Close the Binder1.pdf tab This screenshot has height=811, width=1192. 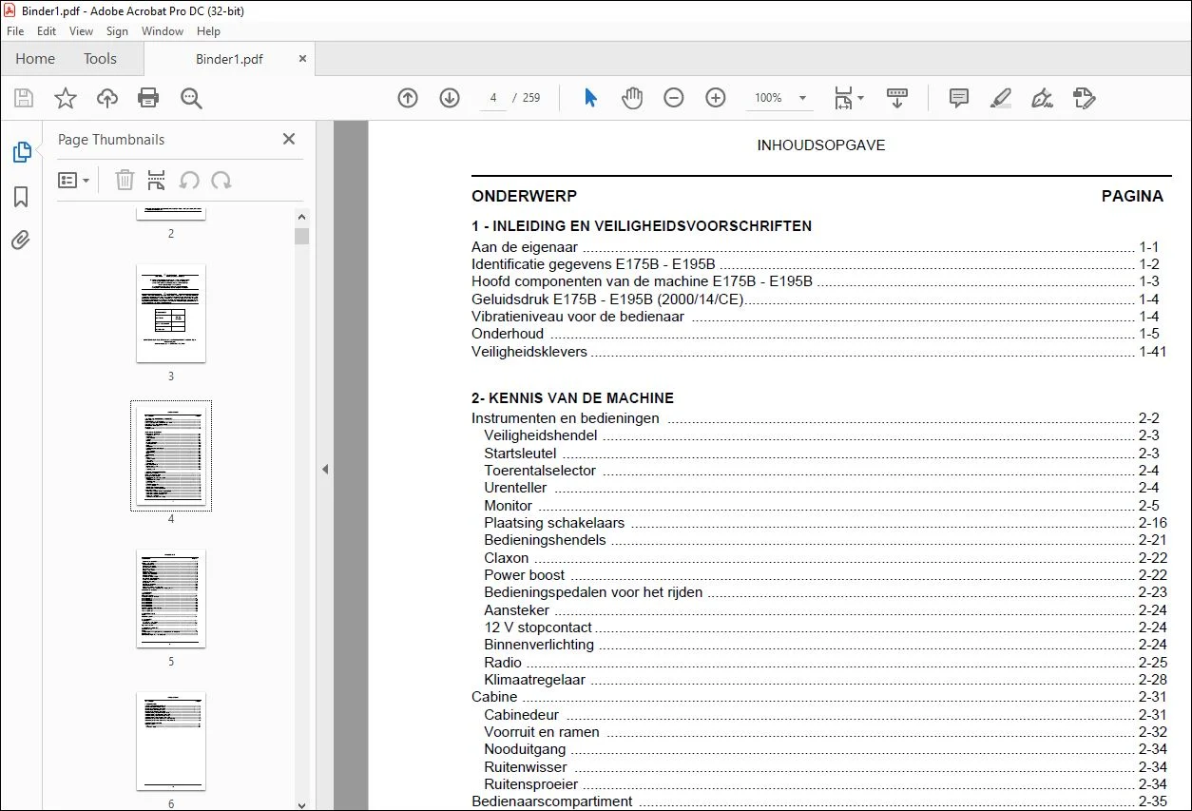[302, 59]
